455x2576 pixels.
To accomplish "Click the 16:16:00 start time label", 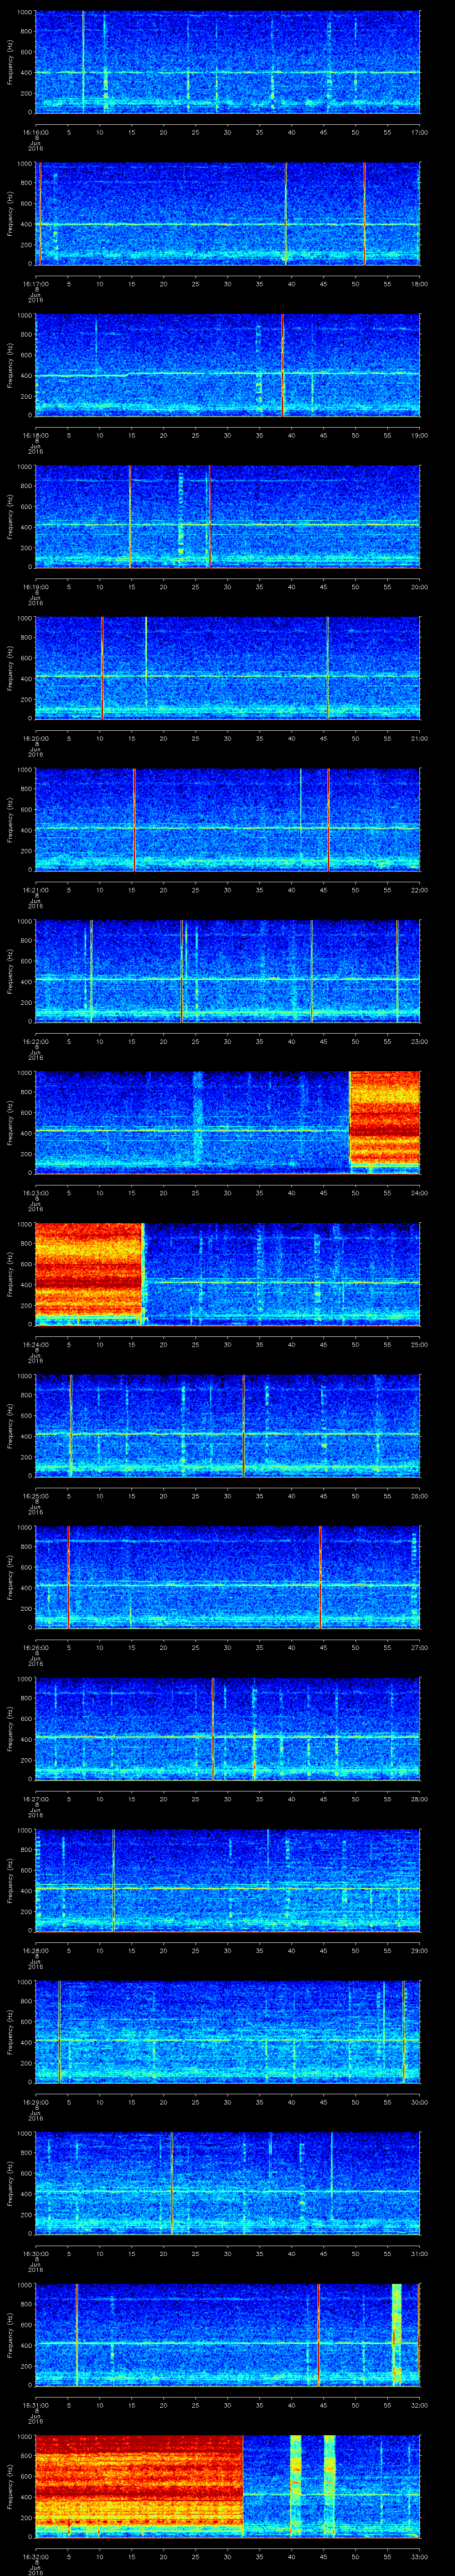I will point(35,132).
